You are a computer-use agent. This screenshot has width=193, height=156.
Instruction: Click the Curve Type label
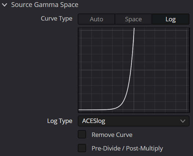click(57, 19)
